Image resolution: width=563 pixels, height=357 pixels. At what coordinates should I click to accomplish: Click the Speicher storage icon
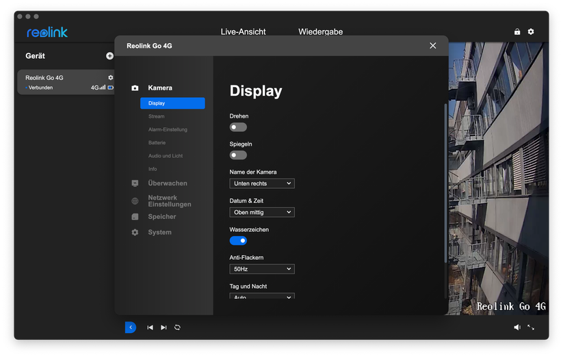(135, 217)
